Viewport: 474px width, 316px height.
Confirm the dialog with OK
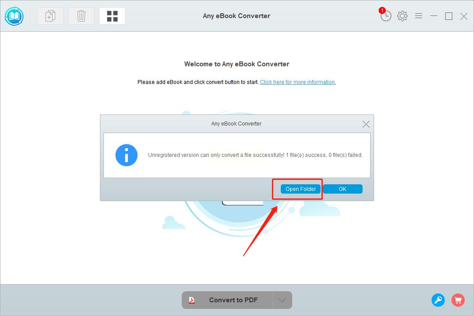click(343, 189)
